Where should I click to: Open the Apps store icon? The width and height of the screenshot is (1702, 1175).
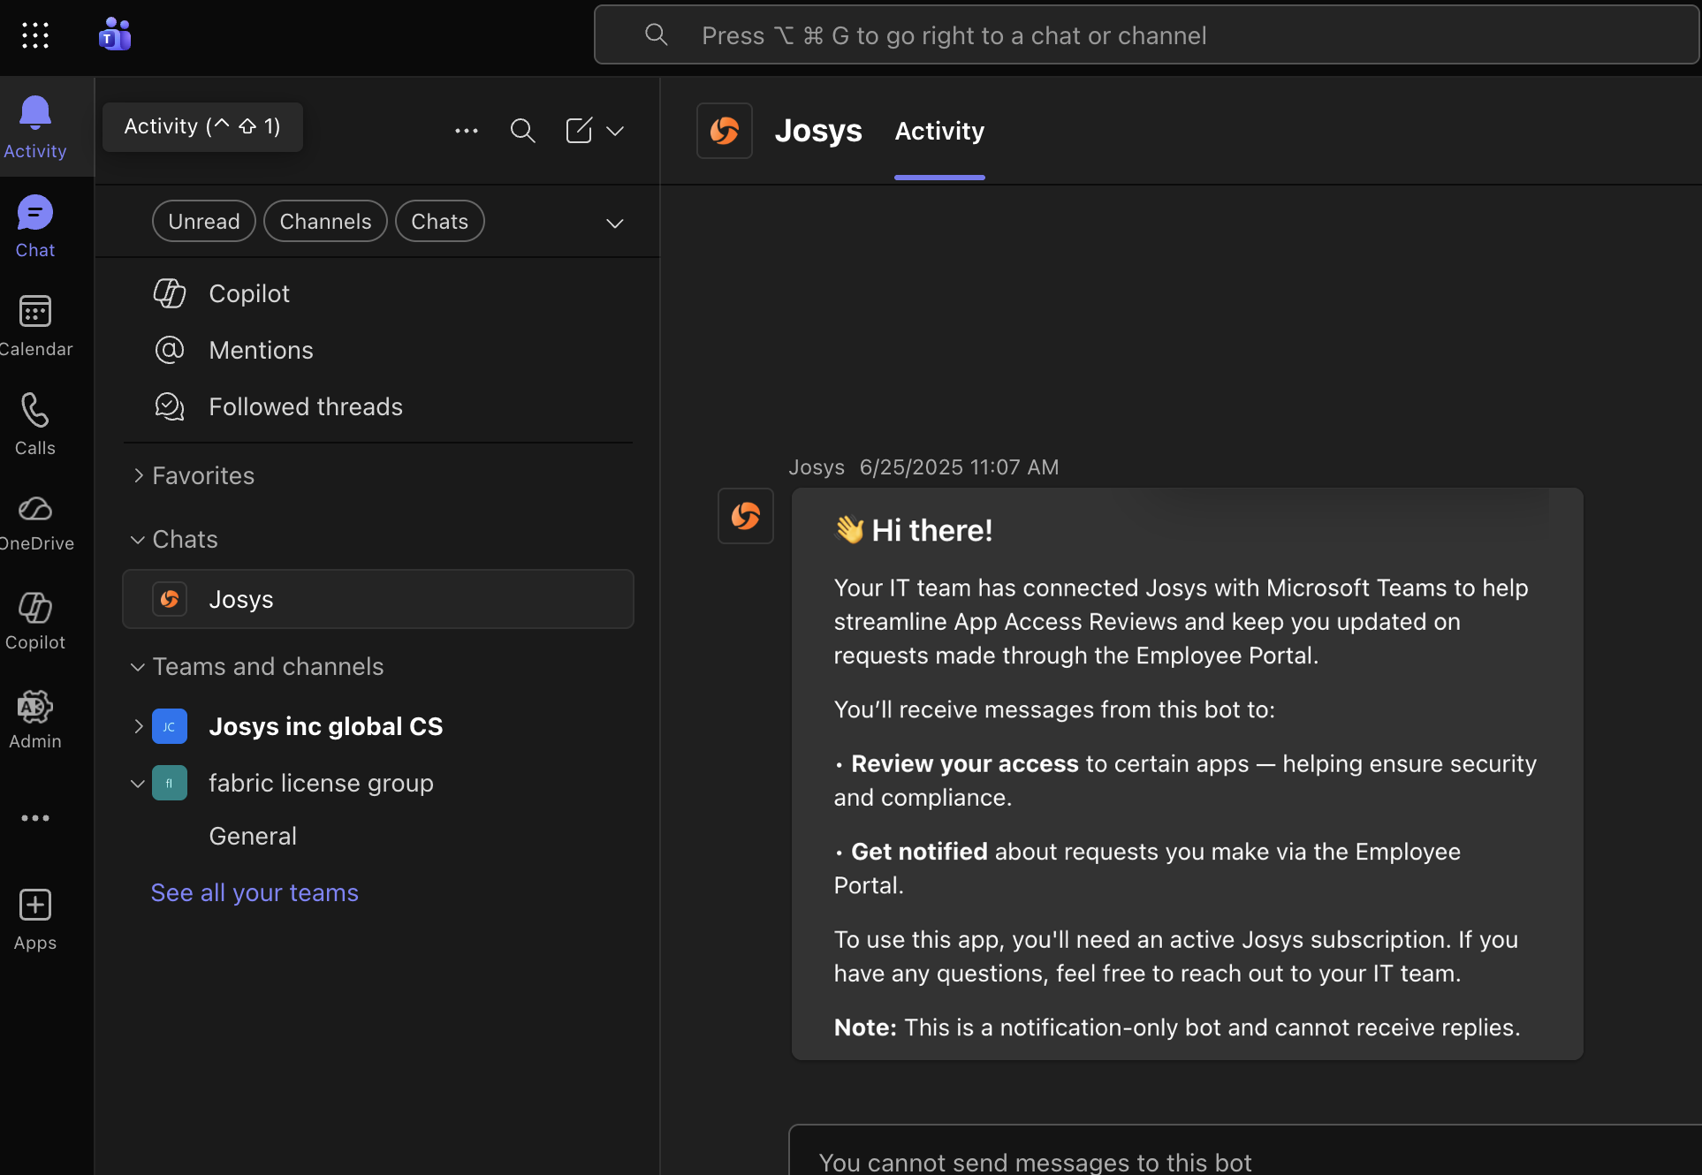pyautogui.click(x=35, y=919)
